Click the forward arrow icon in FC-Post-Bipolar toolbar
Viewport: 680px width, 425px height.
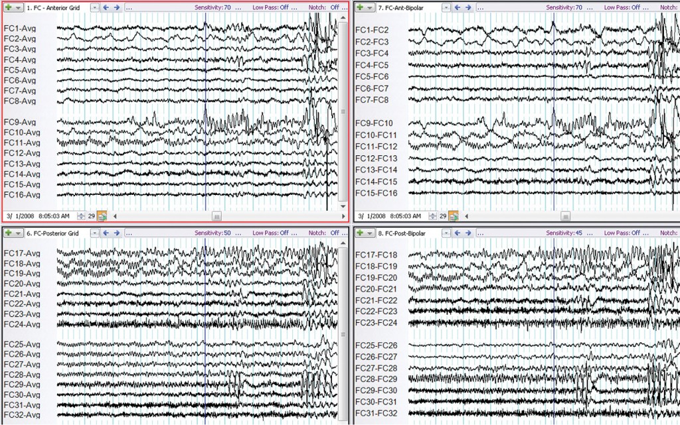467,233
